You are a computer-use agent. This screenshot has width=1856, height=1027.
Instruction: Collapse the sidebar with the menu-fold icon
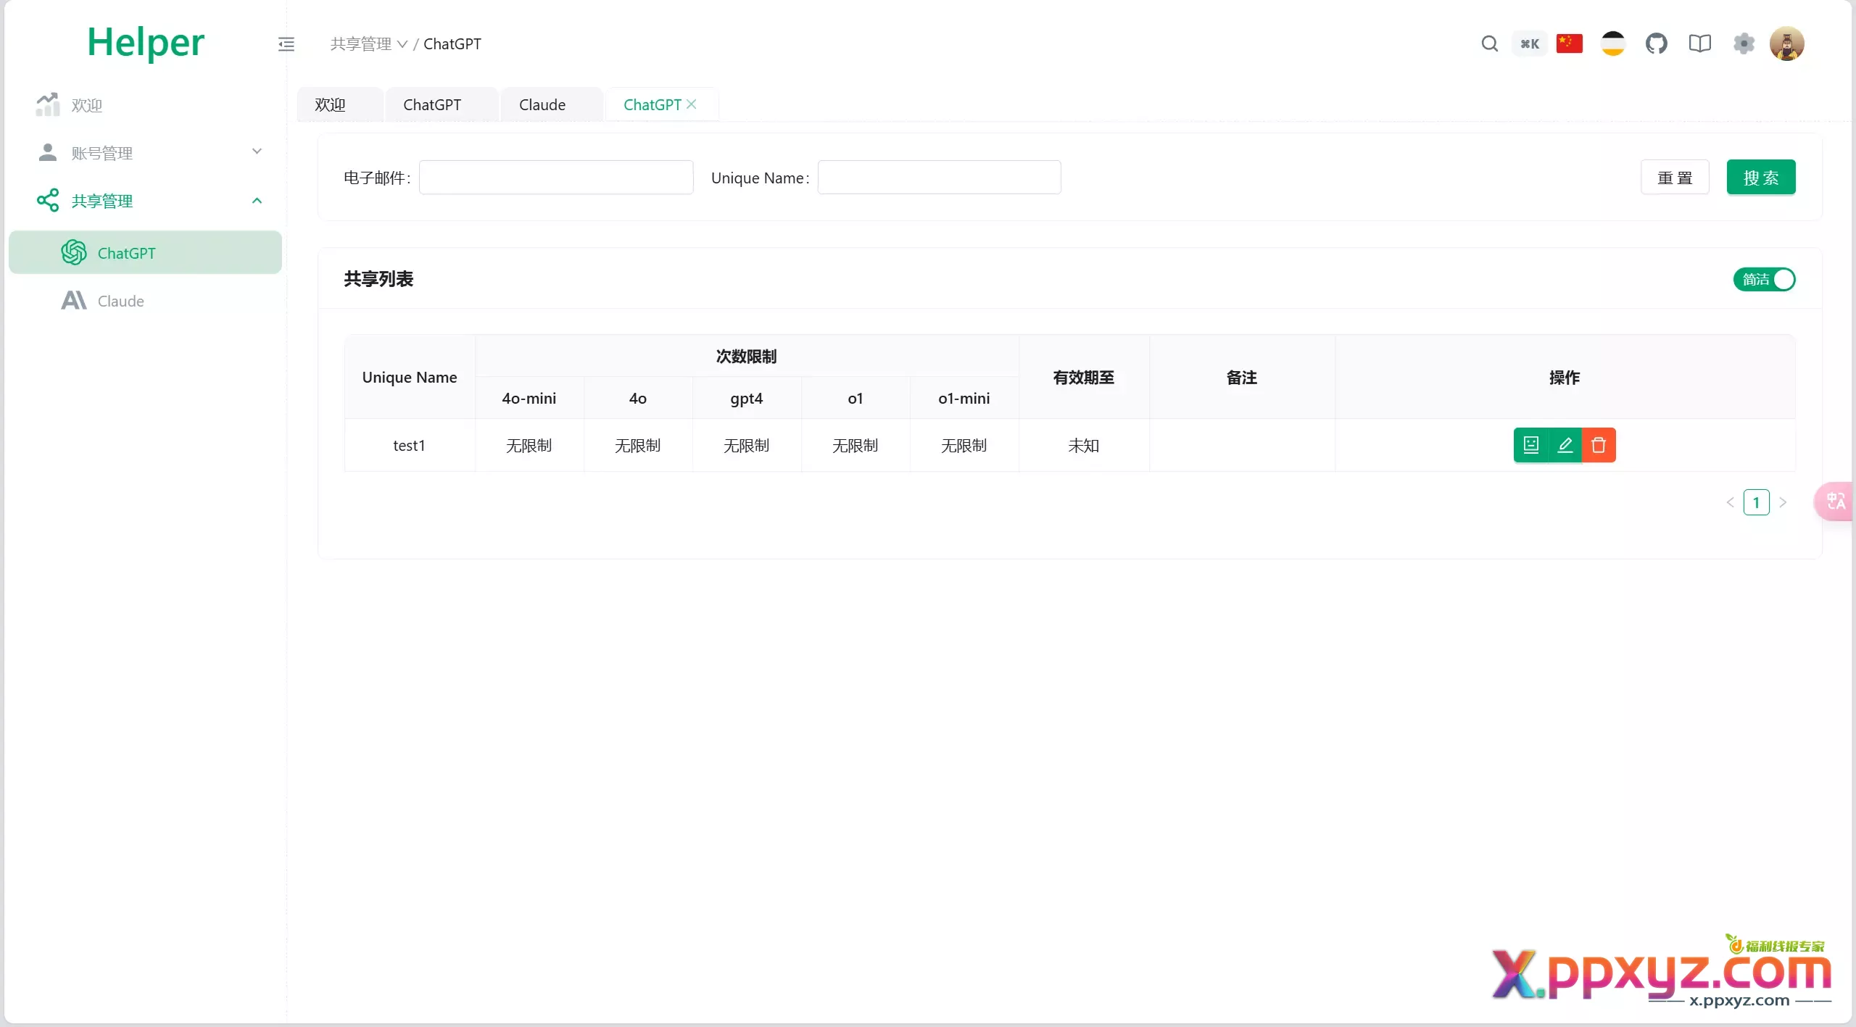286,44
